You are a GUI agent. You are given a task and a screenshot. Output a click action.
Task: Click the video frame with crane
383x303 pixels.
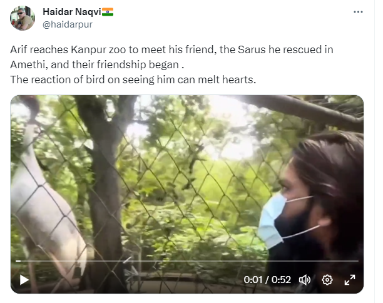click(x=187, y=194)
